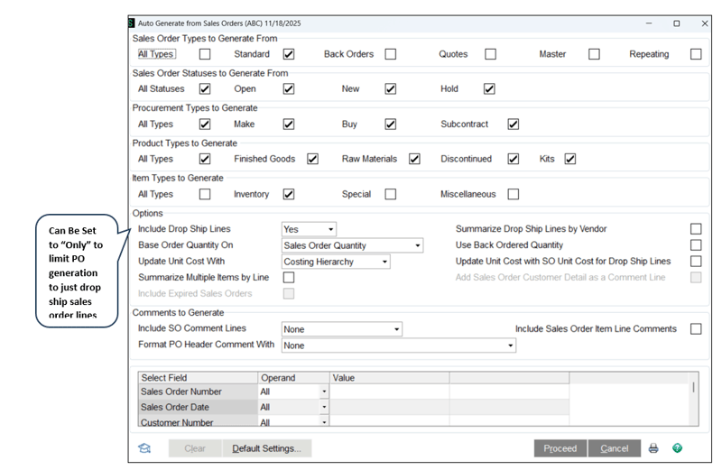Viewport: 722px width, 470px height.
Task: Enable the Back Orders checkbox
Action: click(390, 54)
